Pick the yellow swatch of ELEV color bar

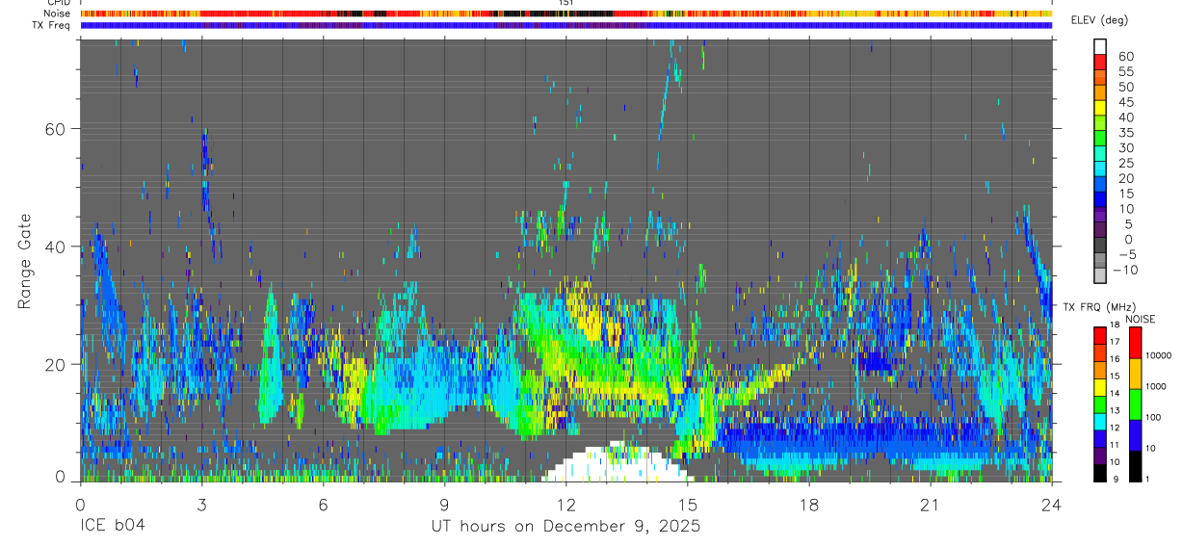1100,107
